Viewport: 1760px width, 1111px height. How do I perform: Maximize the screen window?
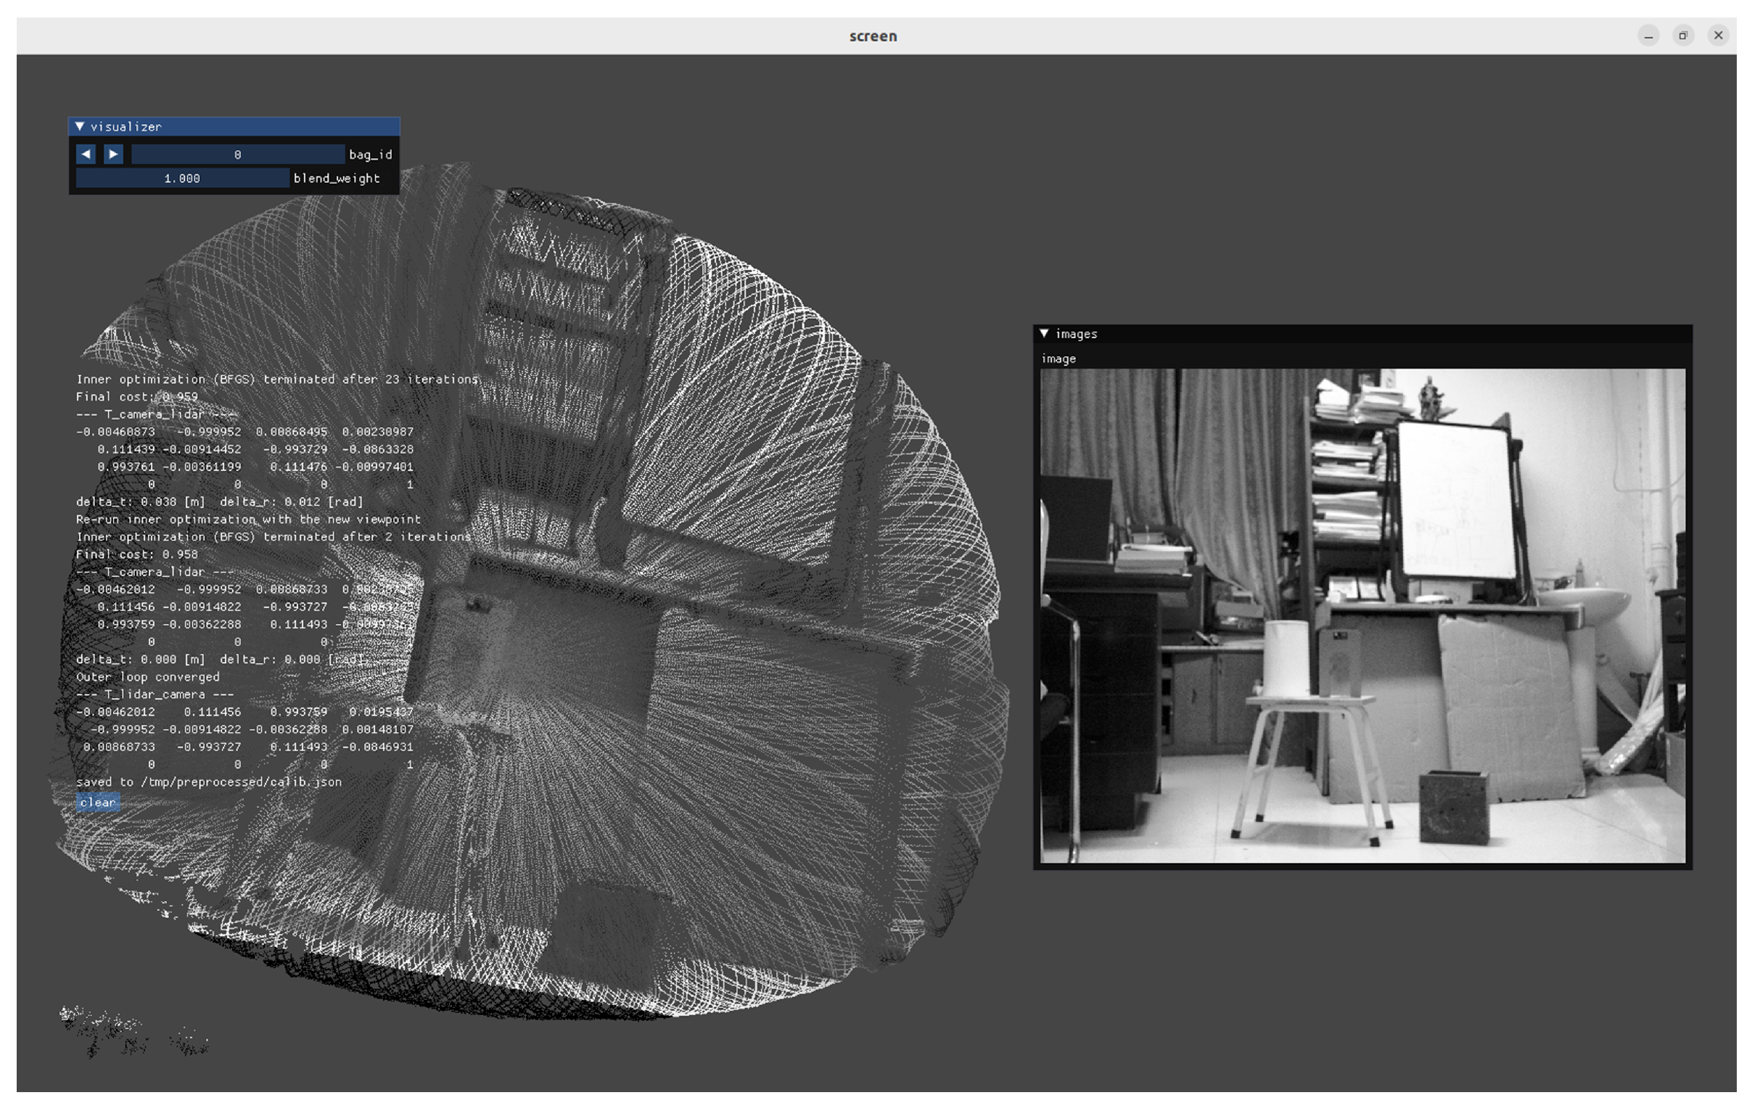pyautogui.click(x=1683, y=36)
